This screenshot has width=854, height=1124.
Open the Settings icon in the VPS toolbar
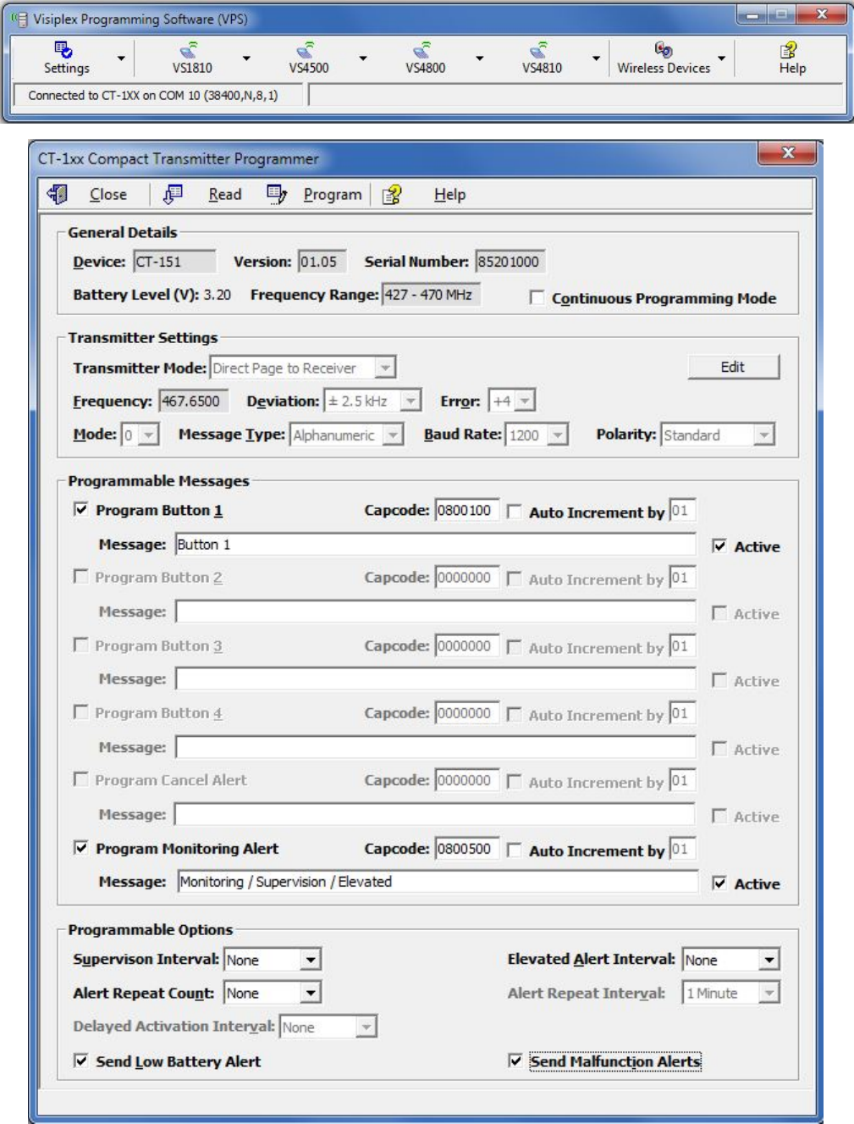(x=63, y=50)
